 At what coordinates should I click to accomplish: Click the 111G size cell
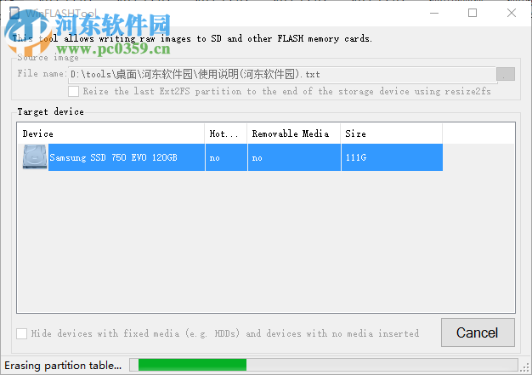coord(392,157)
